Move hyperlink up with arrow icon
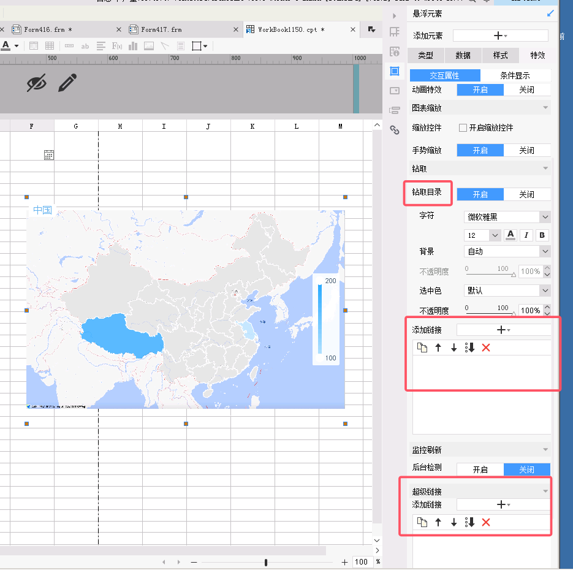The height and width of the screenshot is (570, 573). 438,522
